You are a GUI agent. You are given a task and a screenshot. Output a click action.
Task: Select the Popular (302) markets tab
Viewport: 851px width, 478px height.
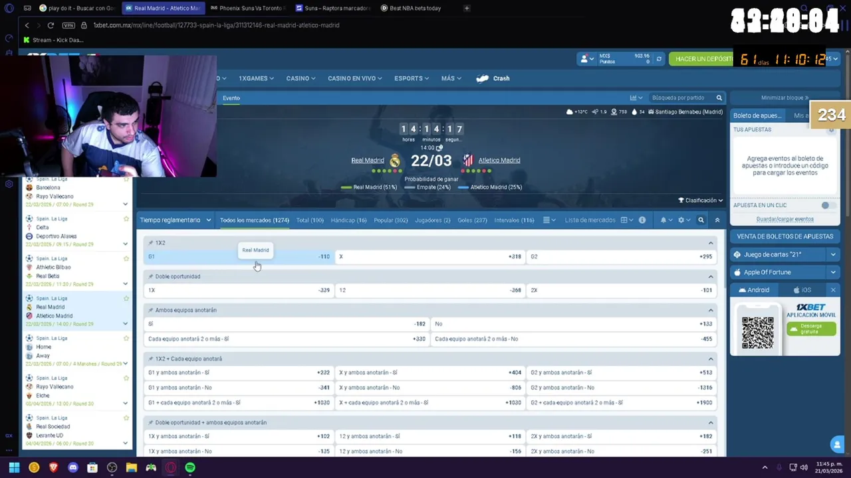click(391, 220)
